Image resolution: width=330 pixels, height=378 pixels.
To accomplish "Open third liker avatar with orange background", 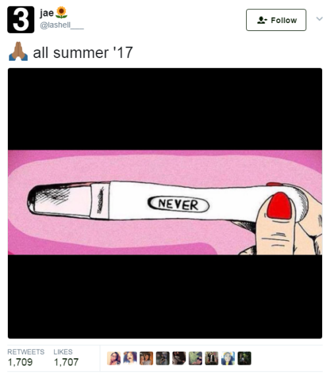I will click(x=147, y=358).
